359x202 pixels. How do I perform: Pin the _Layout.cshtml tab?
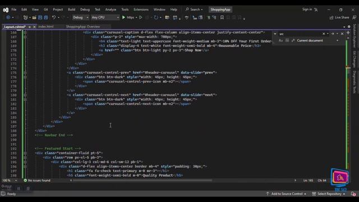point(30,27)
